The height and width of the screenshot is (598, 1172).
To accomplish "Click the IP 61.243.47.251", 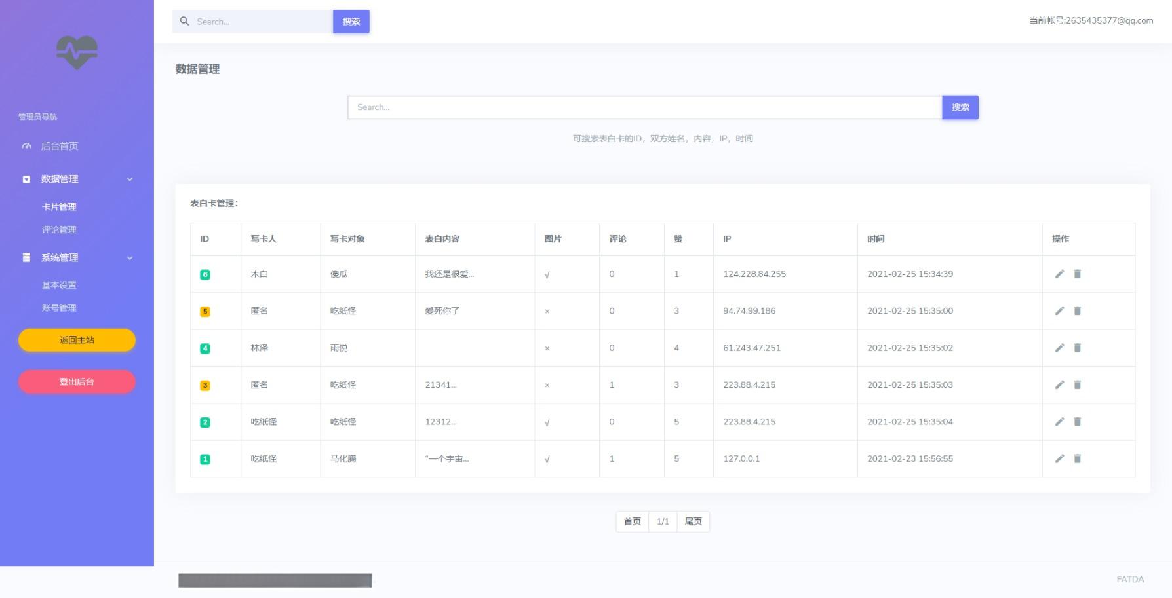I will [x=752, y=348].
